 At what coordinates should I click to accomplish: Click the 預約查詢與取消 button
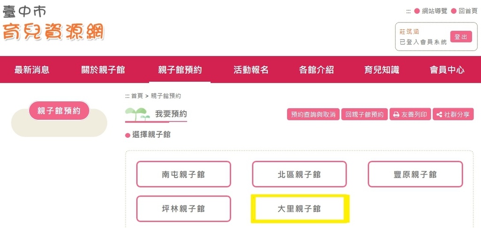(313, 115)
